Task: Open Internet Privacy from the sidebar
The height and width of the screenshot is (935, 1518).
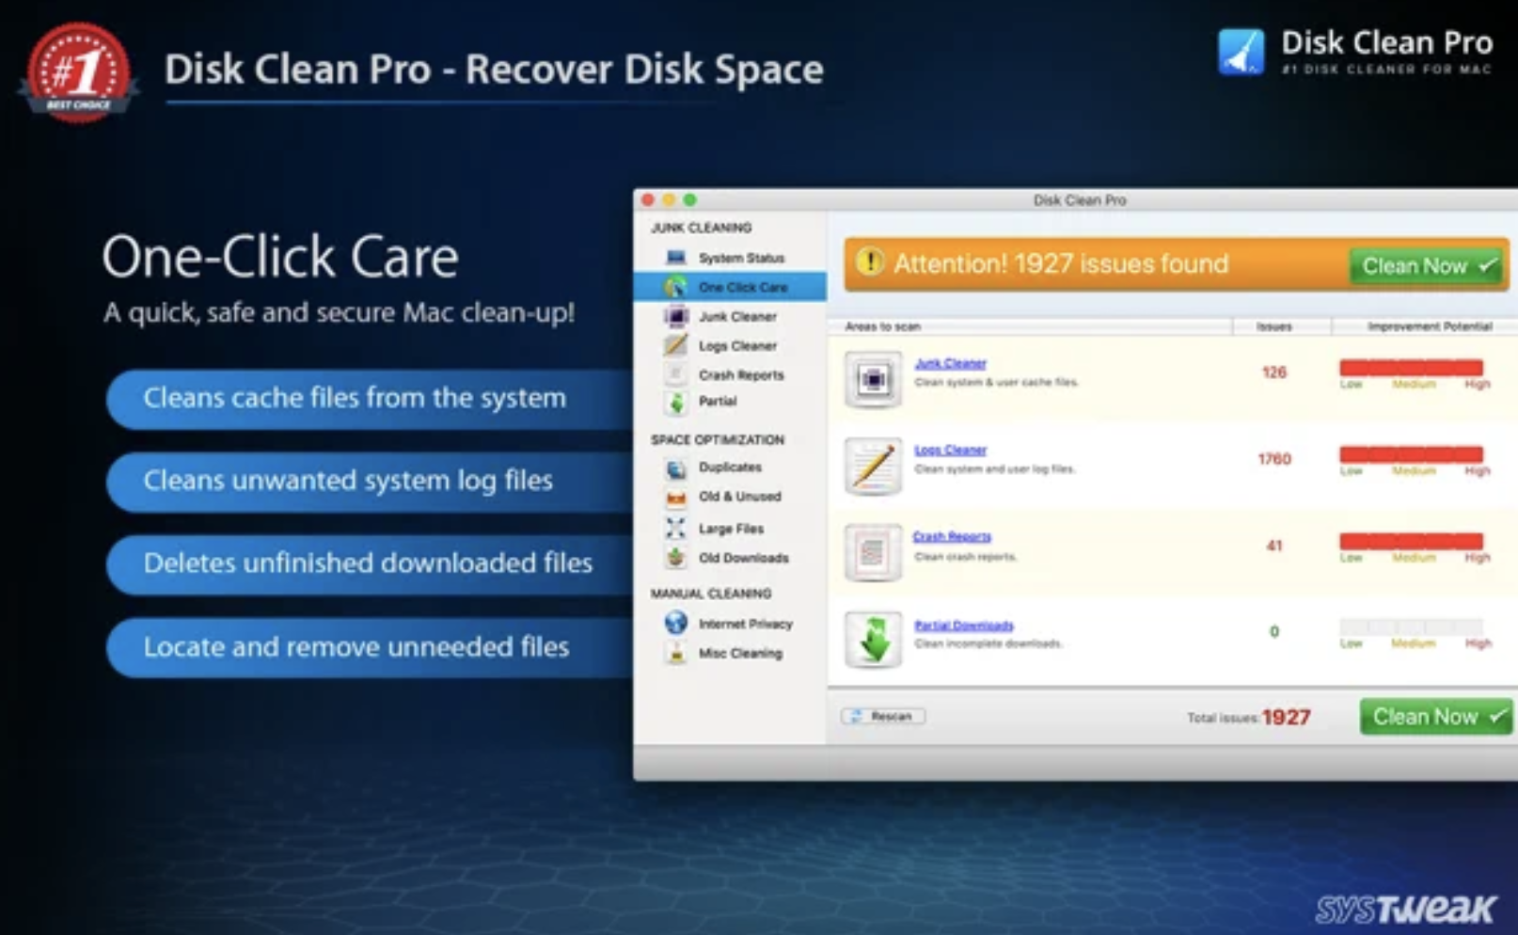Action: coord(730,624)
